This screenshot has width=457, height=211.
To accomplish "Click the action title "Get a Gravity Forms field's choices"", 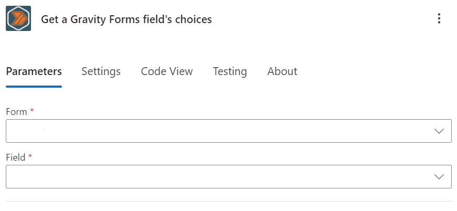I will (126, 19).
